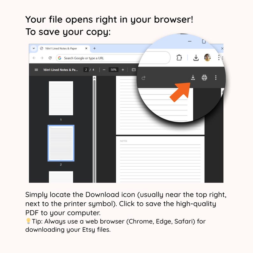Open the Chrome three-dot menu
Viewport: 253px width, 253px height.
point(219,58)
